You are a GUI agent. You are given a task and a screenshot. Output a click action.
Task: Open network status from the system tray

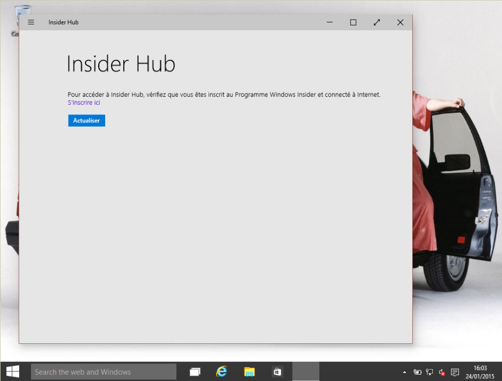428,372
